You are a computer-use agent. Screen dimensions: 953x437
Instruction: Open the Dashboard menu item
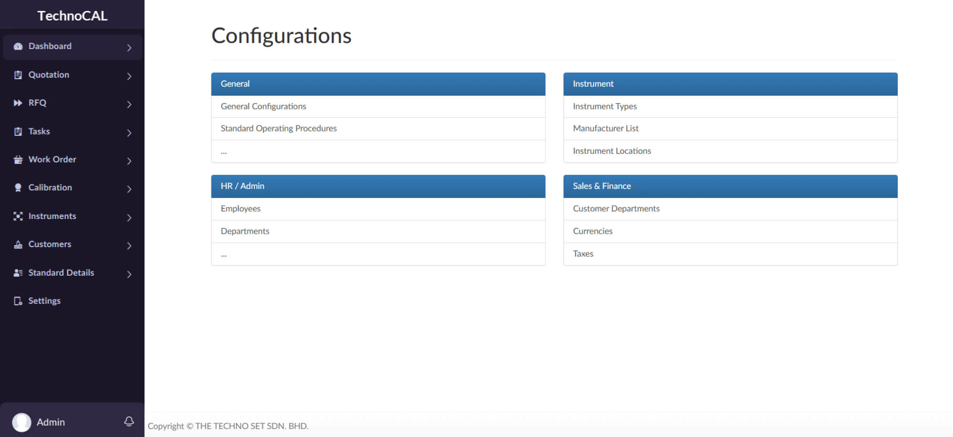pyautogui.click(x=72, y=47)
